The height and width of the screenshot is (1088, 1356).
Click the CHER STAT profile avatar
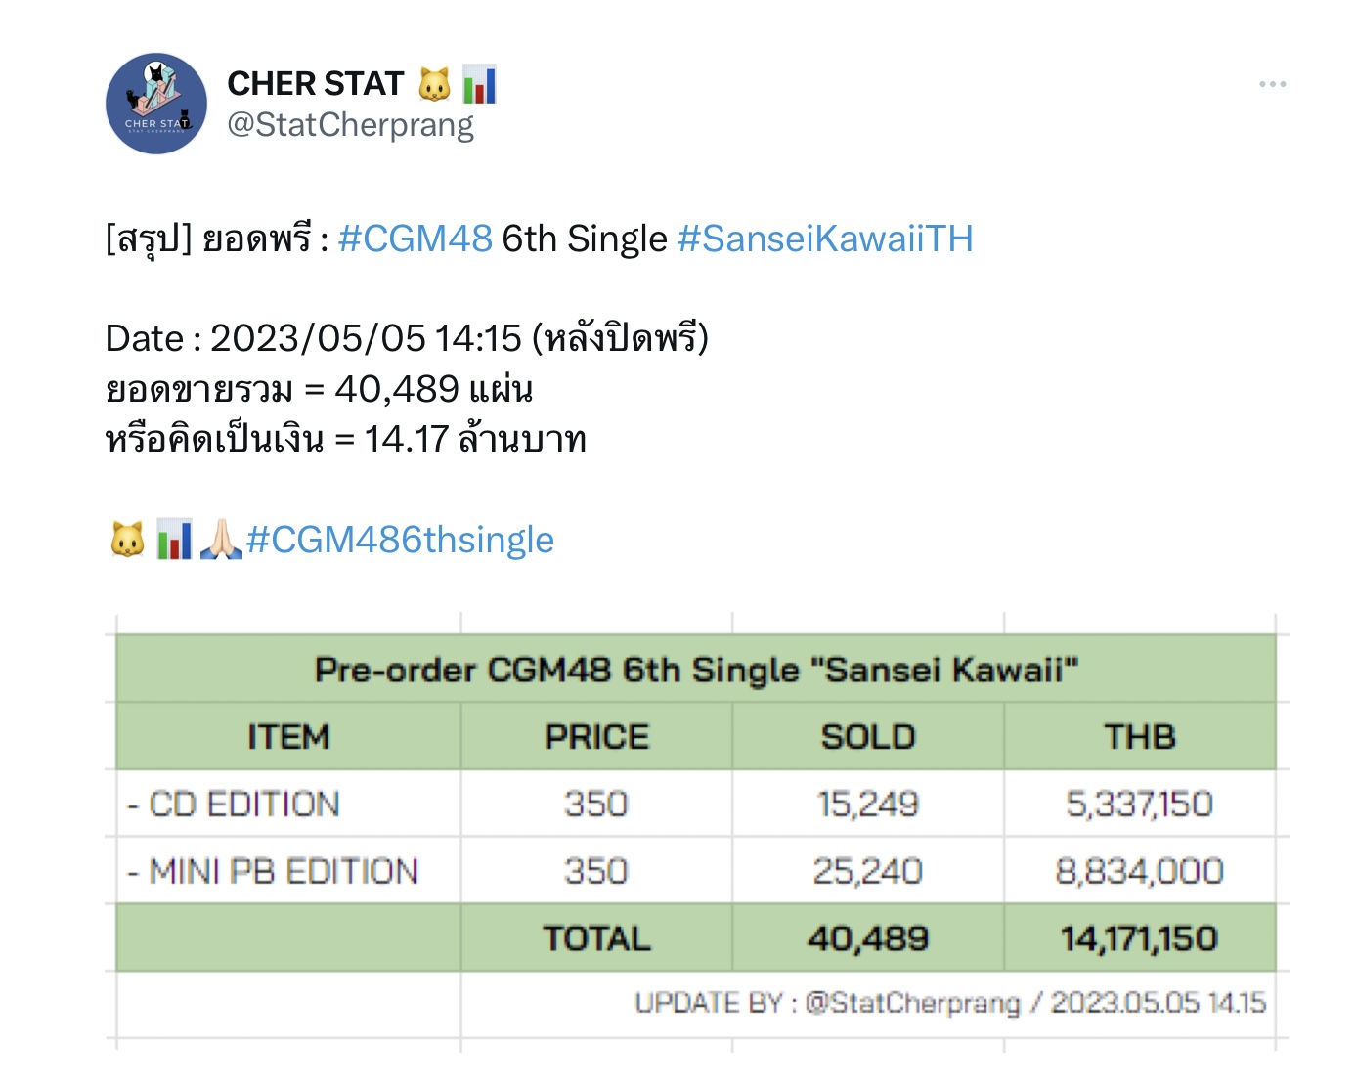point(156,104)
